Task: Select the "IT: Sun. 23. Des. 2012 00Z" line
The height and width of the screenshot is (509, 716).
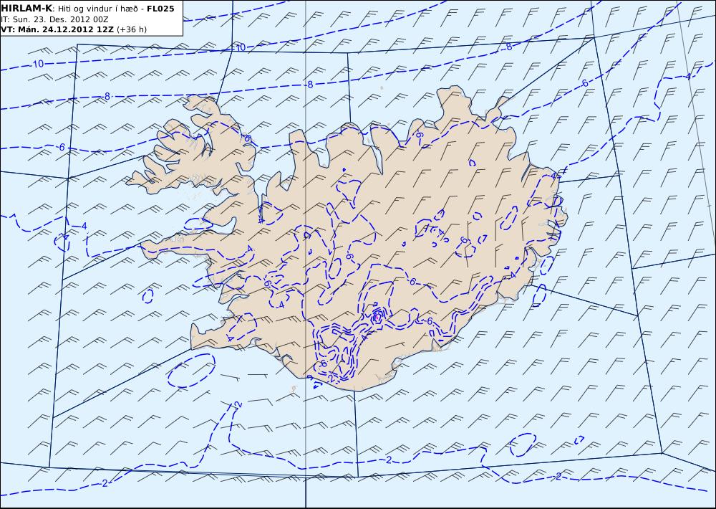Action: click(54, 19)
